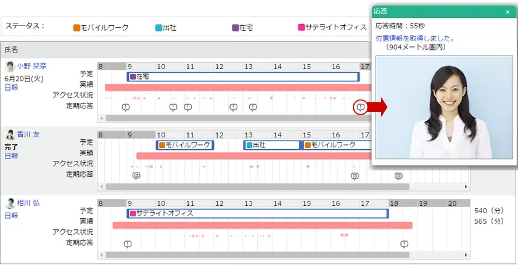Close the 応答 popup window

508,12
